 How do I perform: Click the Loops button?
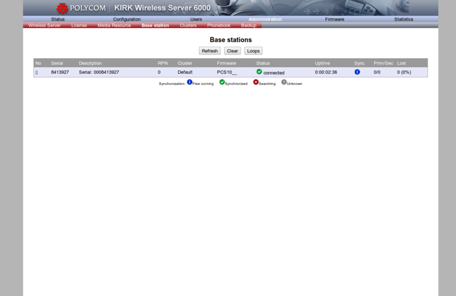click(253, 51)
